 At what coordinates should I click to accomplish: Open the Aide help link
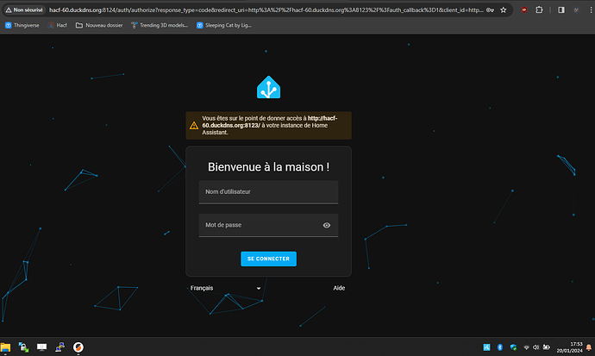tap(339, 288)
